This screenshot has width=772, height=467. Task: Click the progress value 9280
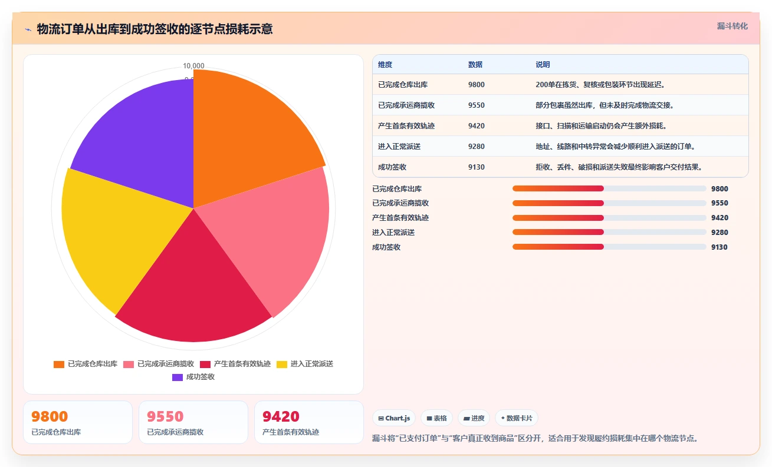[720, 233]
